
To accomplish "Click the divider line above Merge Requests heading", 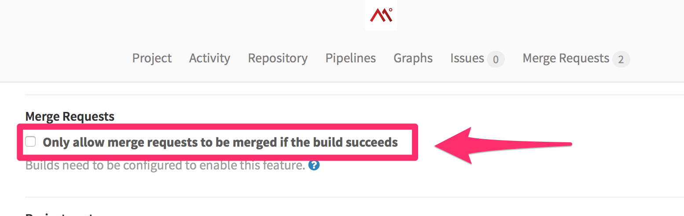I will tap(354, 94).
